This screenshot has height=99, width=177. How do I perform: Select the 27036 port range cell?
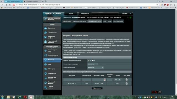point(86,84)
